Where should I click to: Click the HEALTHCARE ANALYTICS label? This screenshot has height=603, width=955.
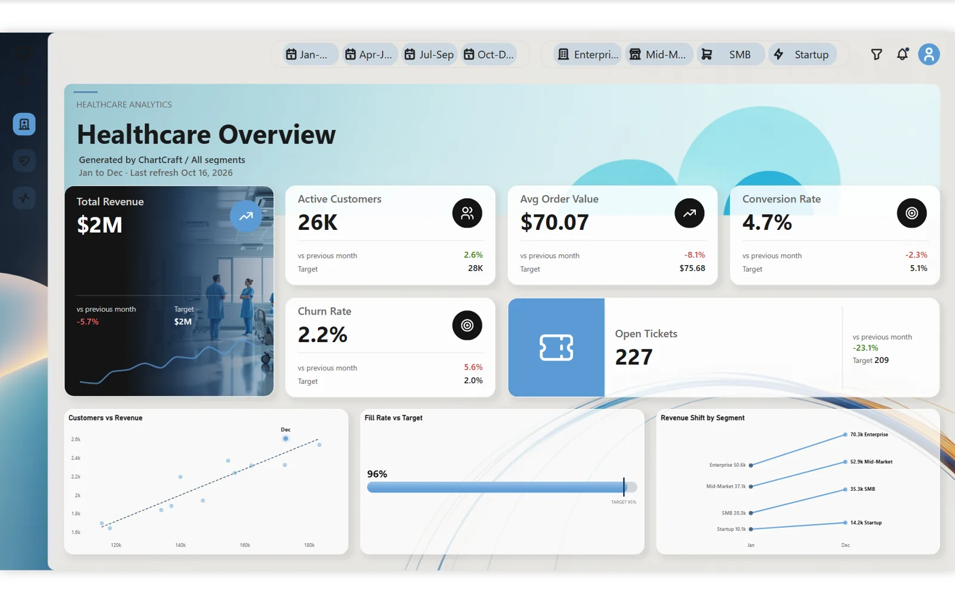pos(124,104)
